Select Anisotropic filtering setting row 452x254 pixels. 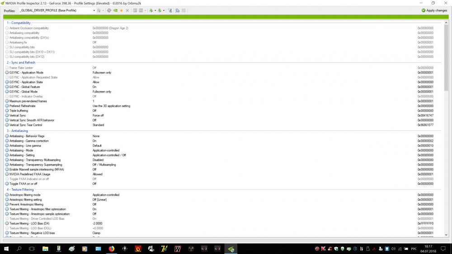[222, 199]
